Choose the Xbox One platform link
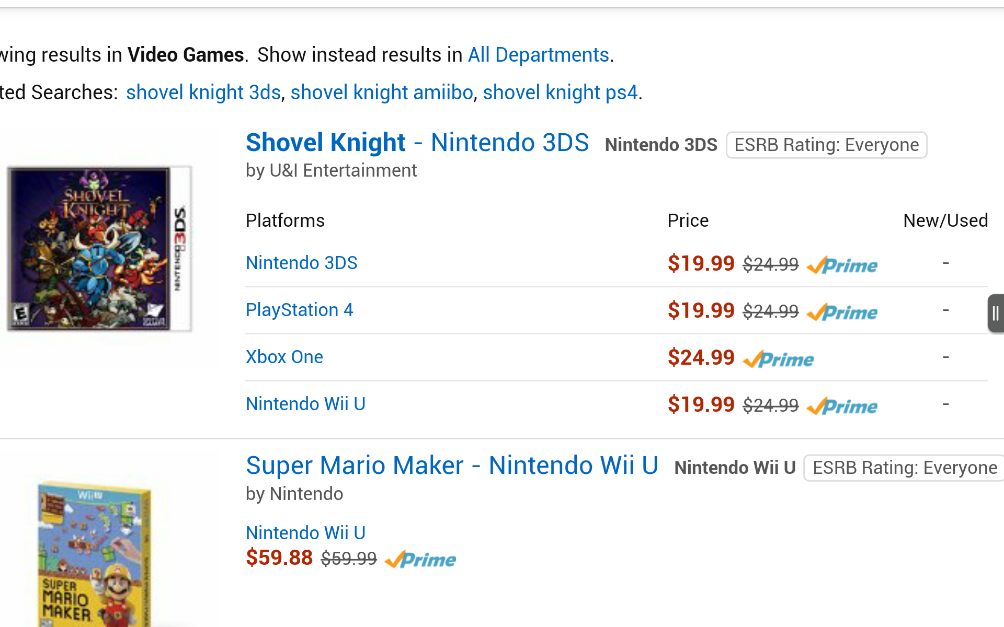Viewport: 1004px width, 627px height. click(284, 357)
